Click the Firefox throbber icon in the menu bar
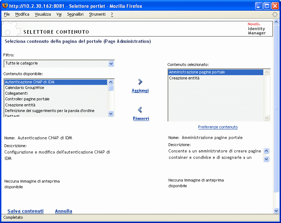This screenshot has height=223, width=281. pos(275,15)
